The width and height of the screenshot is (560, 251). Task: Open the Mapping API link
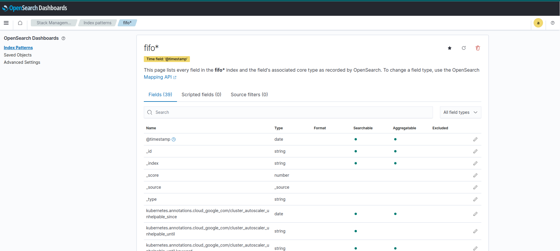coord(160,77)
